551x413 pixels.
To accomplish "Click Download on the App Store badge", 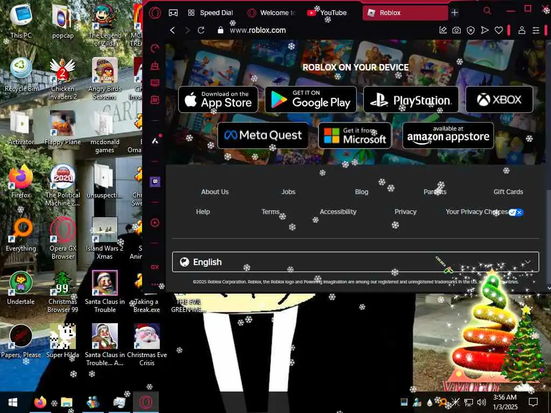I will pyautogui.click(x=218, y=99).
